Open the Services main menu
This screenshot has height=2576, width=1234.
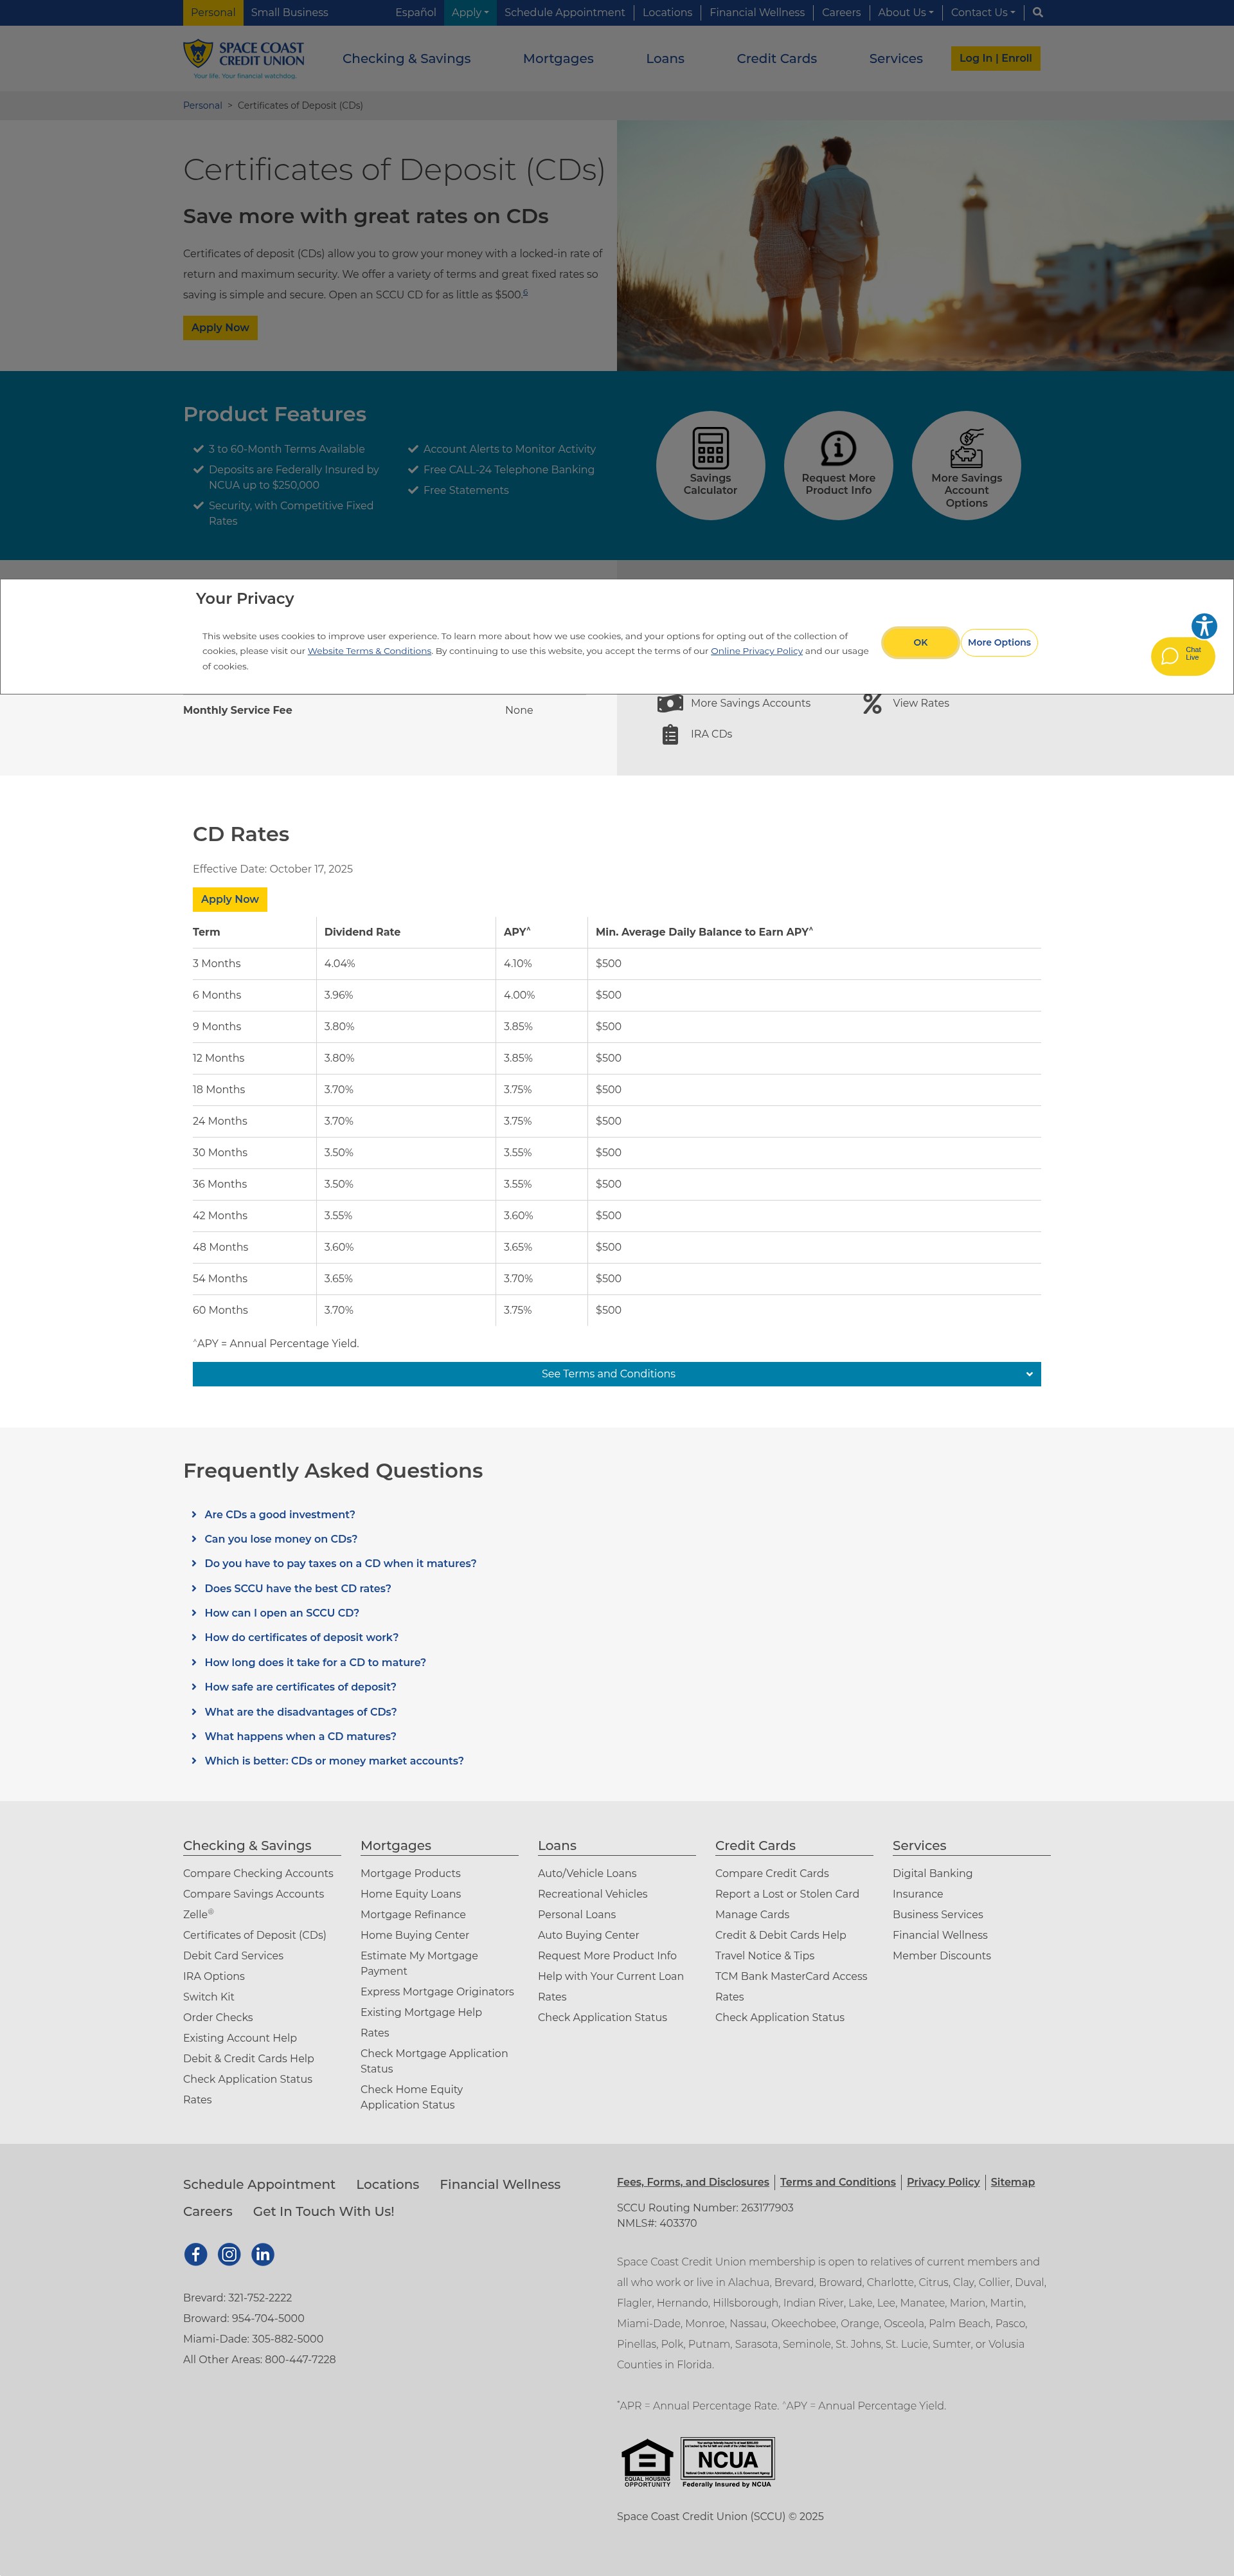point(897,59)
